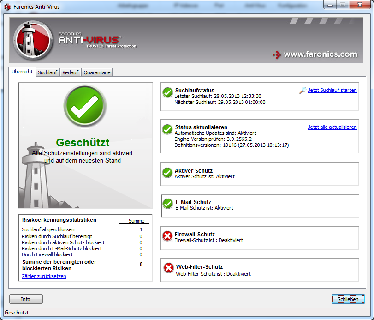The image size is (374, 320).
Task: Click the Suchlaufstatus heading
Action: coord(195,90)
